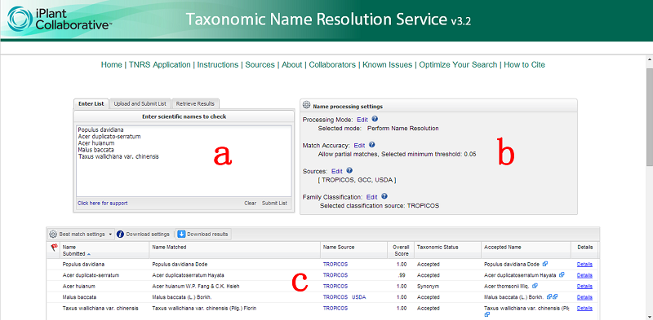The height and width of the screenshot is (320, 653).
Task: Click the Match Accuracy help icon
Action: [x=371, y=145]
